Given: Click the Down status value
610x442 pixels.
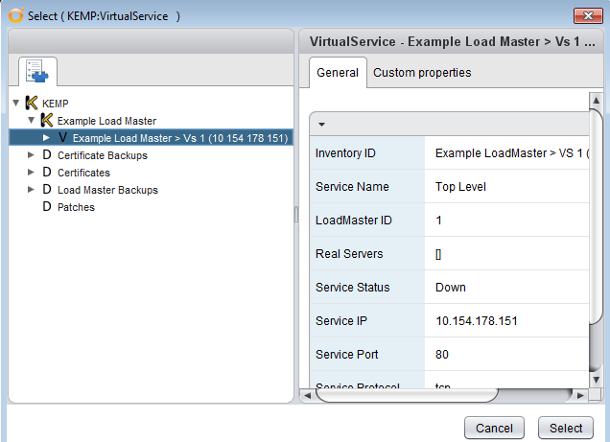Looking at the screenshot, I should pyautogui.click(x=451, y=288).
